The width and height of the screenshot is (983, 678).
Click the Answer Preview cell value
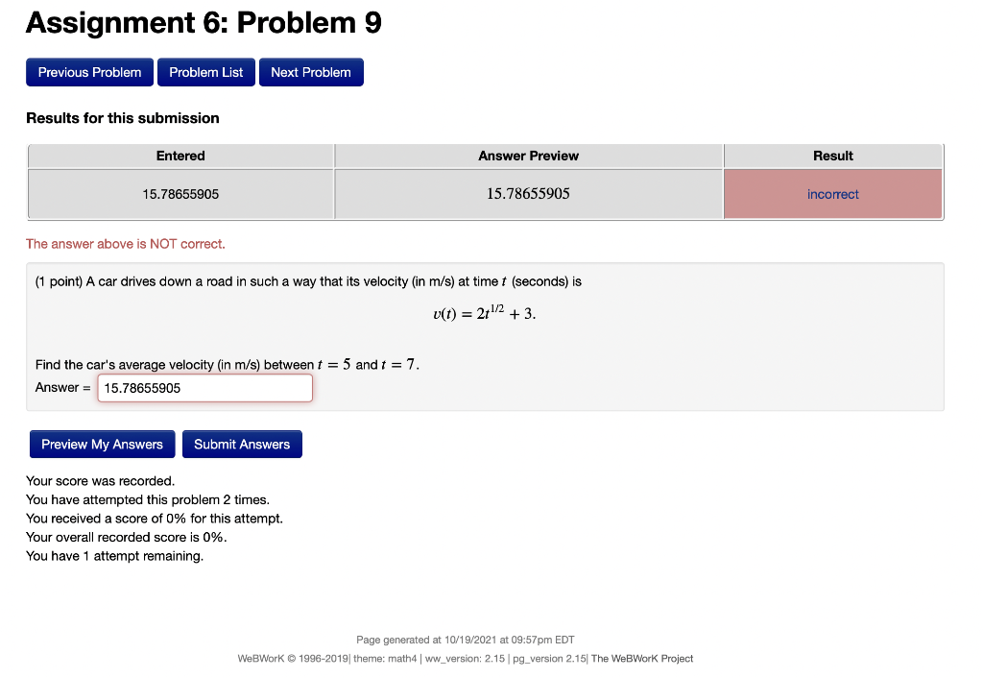click(528, 194)
